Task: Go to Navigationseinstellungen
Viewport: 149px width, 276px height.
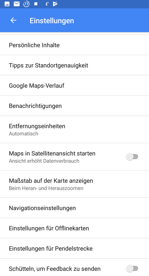Action: pos(74,208)
